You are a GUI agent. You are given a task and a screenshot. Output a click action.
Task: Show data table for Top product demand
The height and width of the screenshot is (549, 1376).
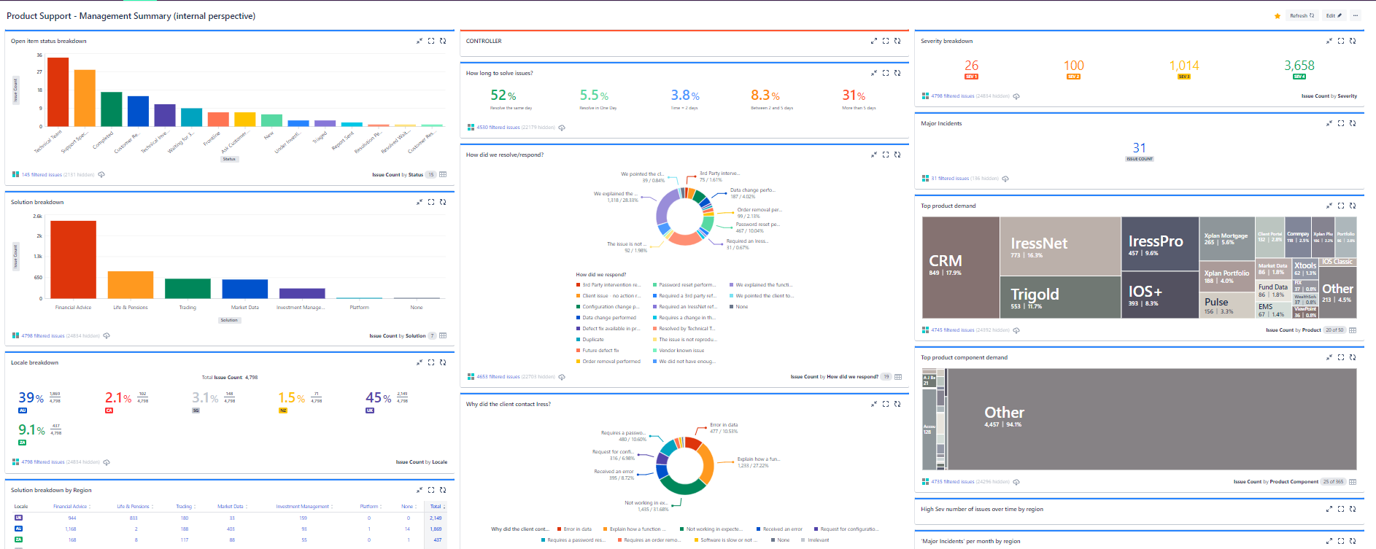coord(1353,330)
